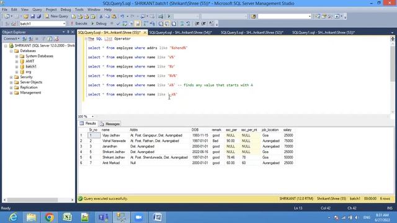397x223 pixels.
Task: Select the Replication folder
Action: [29, 87]
